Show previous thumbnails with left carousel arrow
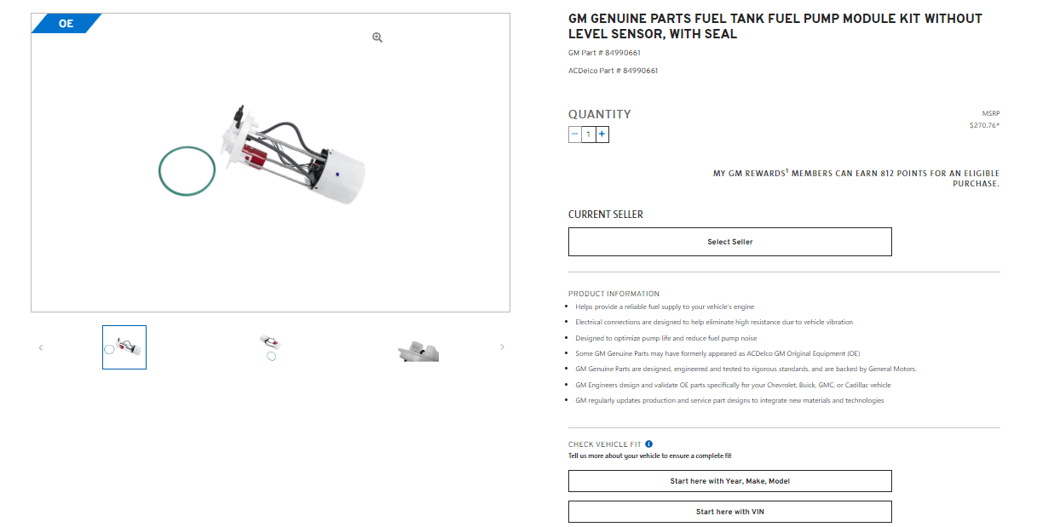 coord(41,347)
